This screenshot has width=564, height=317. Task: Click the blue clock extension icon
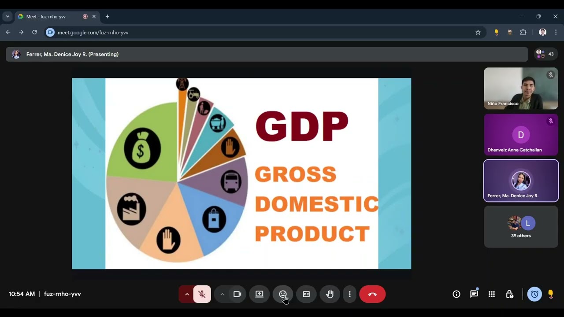pyautogui.click(x=534, y=294)
